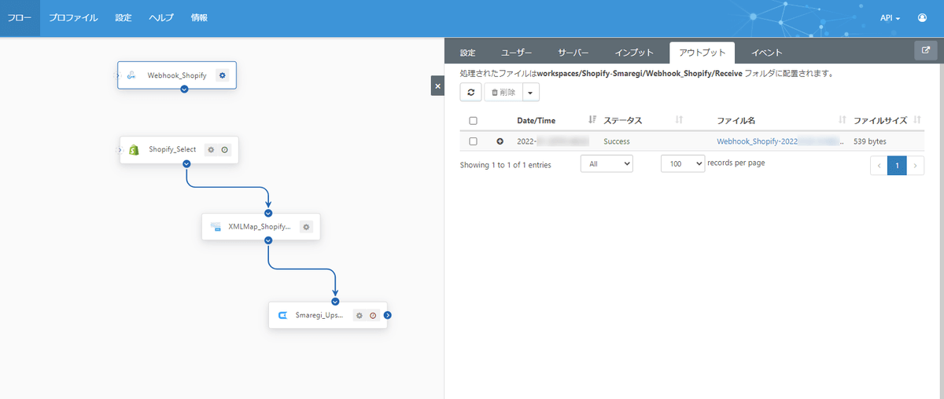Image resolution: width=944 pixels, height=399 pixels.
Task: Click the Smaregi_Ups output arrow port
Action: pos(387,315)
